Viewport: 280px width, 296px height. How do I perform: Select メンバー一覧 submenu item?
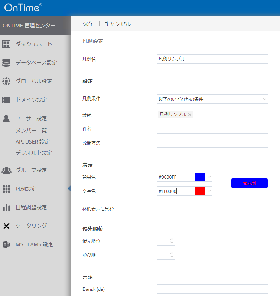coord(31,131)
